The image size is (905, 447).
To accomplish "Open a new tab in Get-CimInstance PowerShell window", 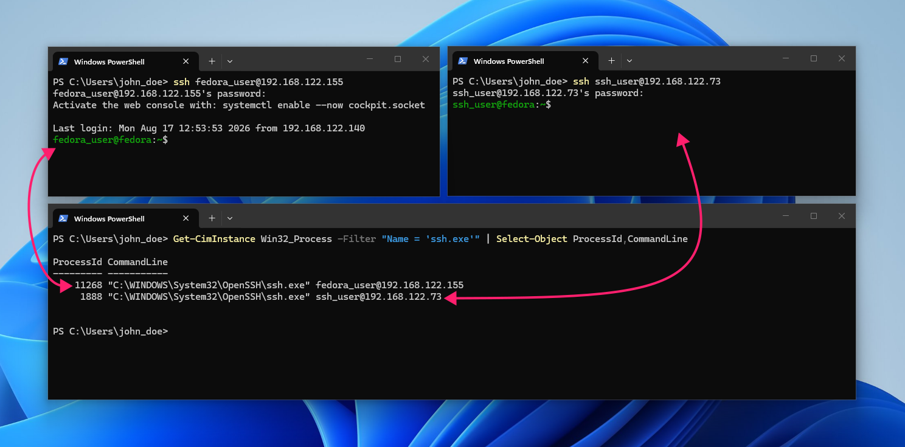I will 212,218.
